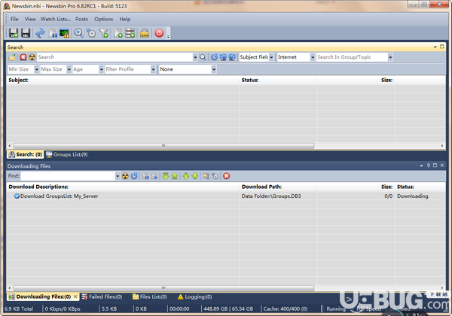Viewport: 452px width, 316px height.
Task: Click the red delete icon in Downloading Files toolbar
Action: point(227,176)
